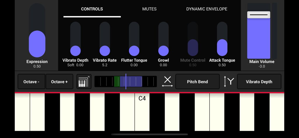Click the Growl slider knob
299x138 pixels.
164,51
